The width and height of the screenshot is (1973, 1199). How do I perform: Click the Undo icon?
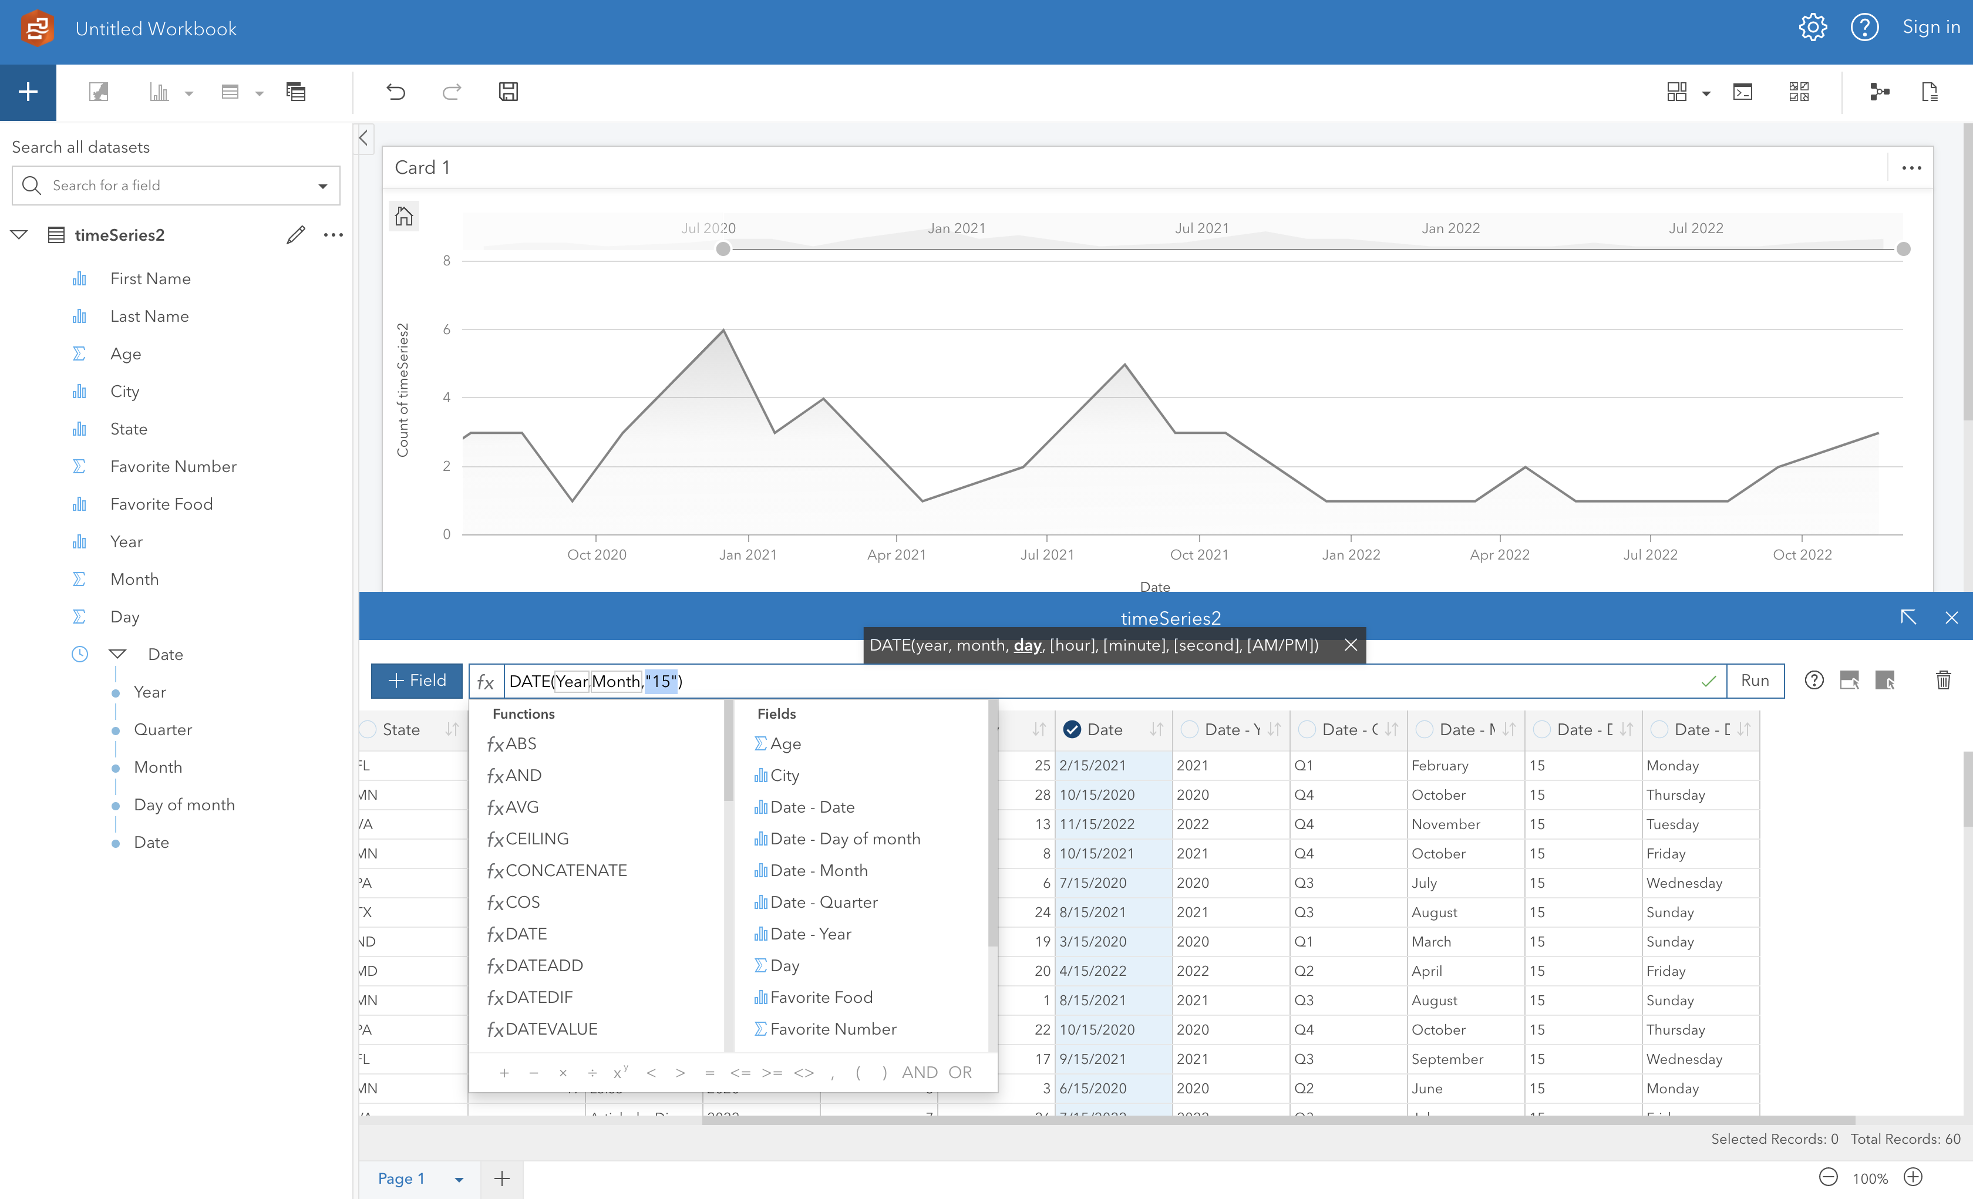click(396, 92)
